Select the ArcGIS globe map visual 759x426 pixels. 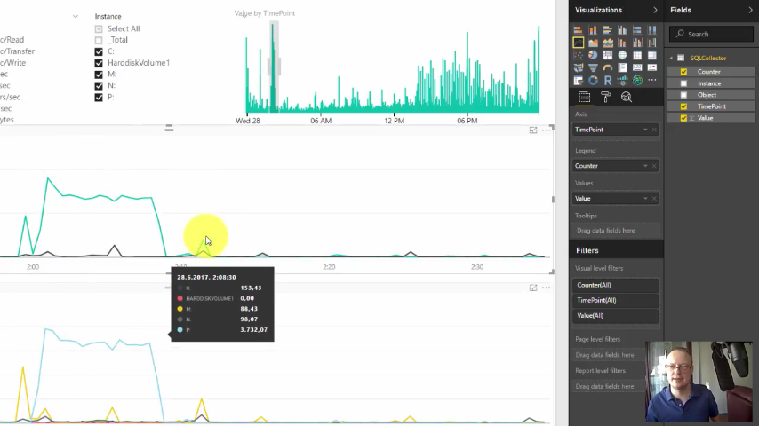coord(637,80)
